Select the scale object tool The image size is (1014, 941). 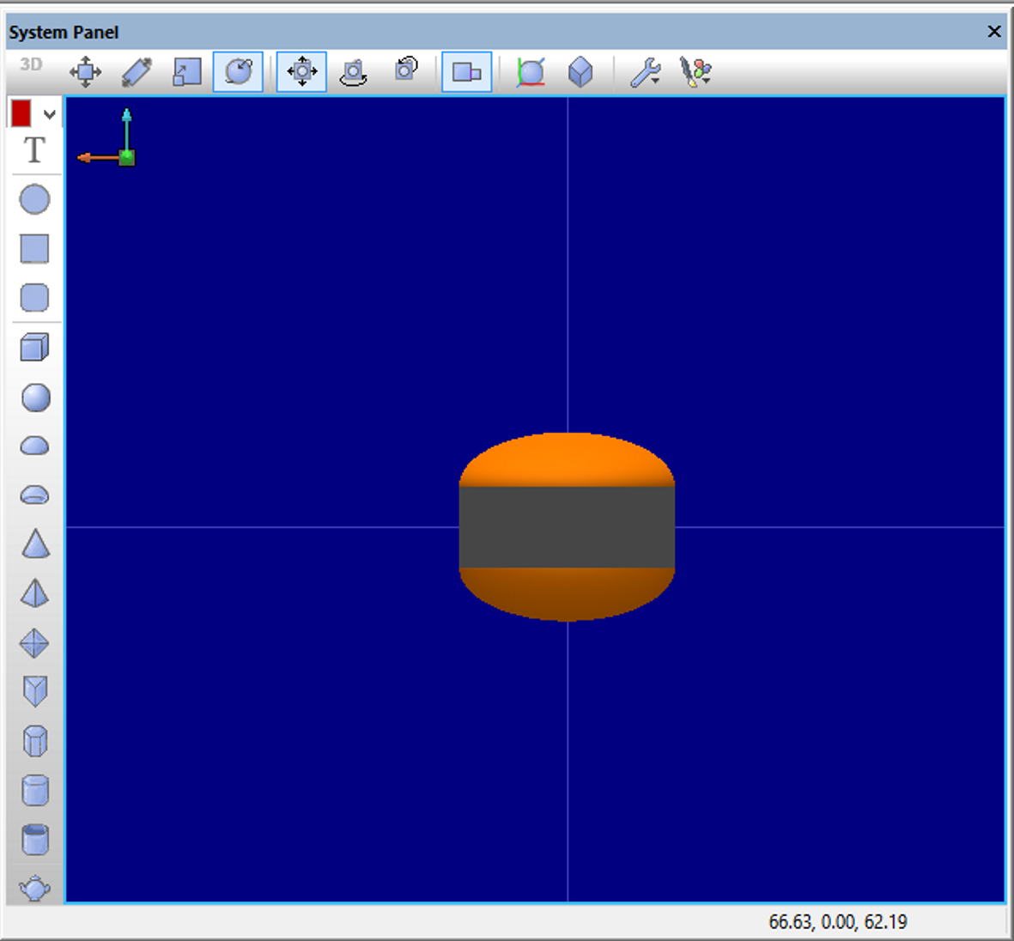(x=187, y=72)
